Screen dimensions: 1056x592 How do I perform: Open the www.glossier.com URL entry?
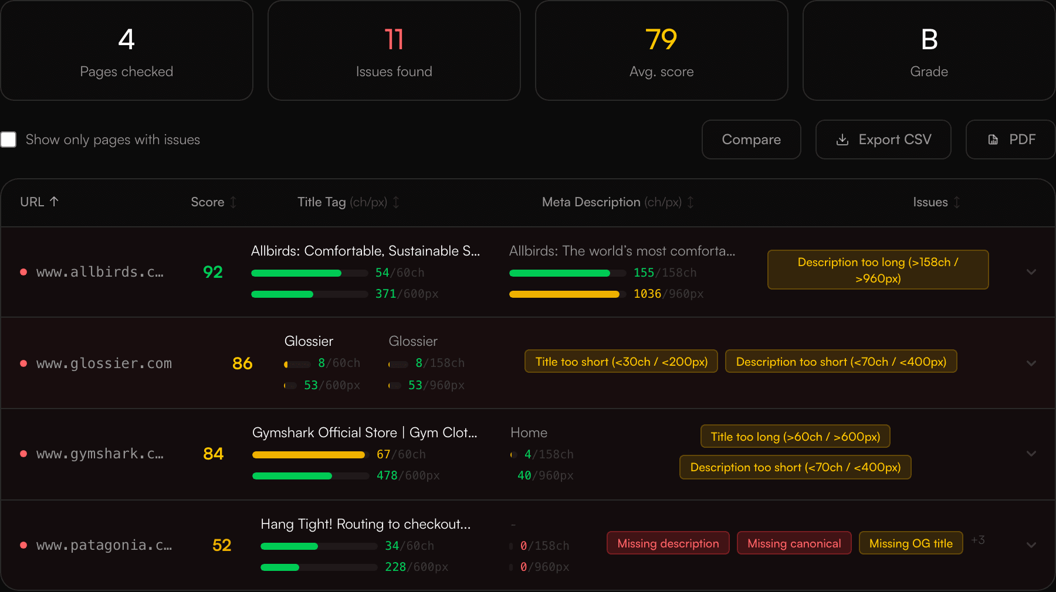point(104,363)
